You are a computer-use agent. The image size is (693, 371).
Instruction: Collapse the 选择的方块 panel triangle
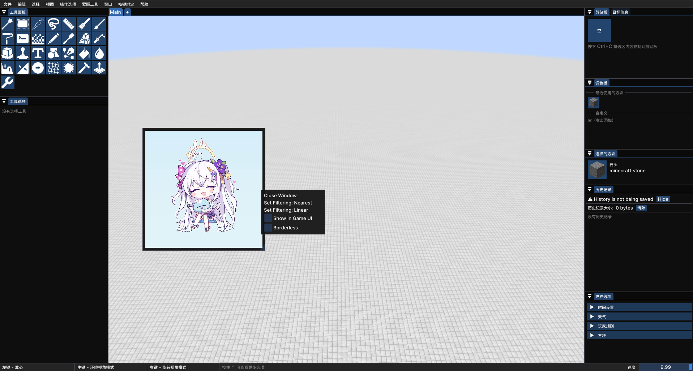coord(590,154)
